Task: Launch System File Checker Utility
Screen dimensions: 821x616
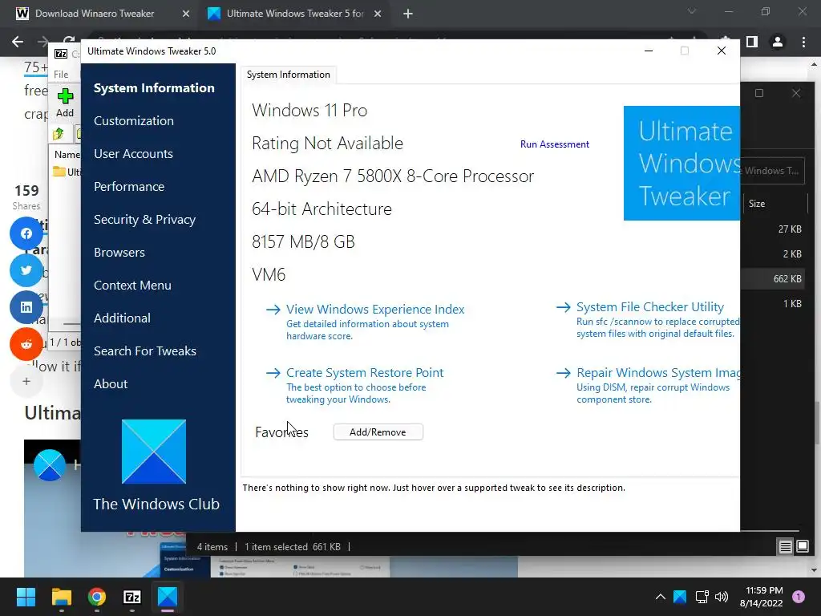Action: pyautogui.click(x=649, y=307)
